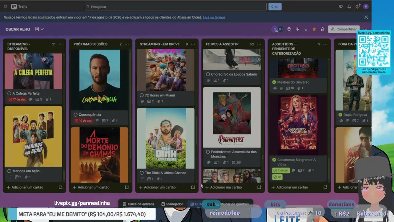
Task: Mark A Colega Perfeita card as complete
Action: 9,93
